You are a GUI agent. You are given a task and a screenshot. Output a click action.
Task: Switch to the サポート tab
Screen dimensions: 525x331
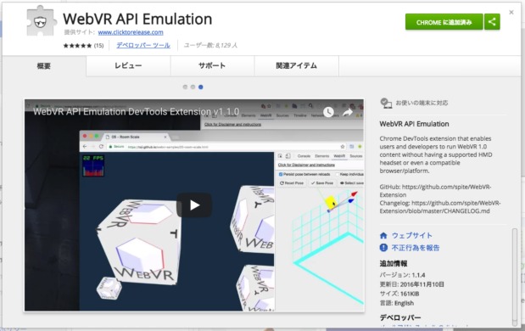[x=212, y=66]
